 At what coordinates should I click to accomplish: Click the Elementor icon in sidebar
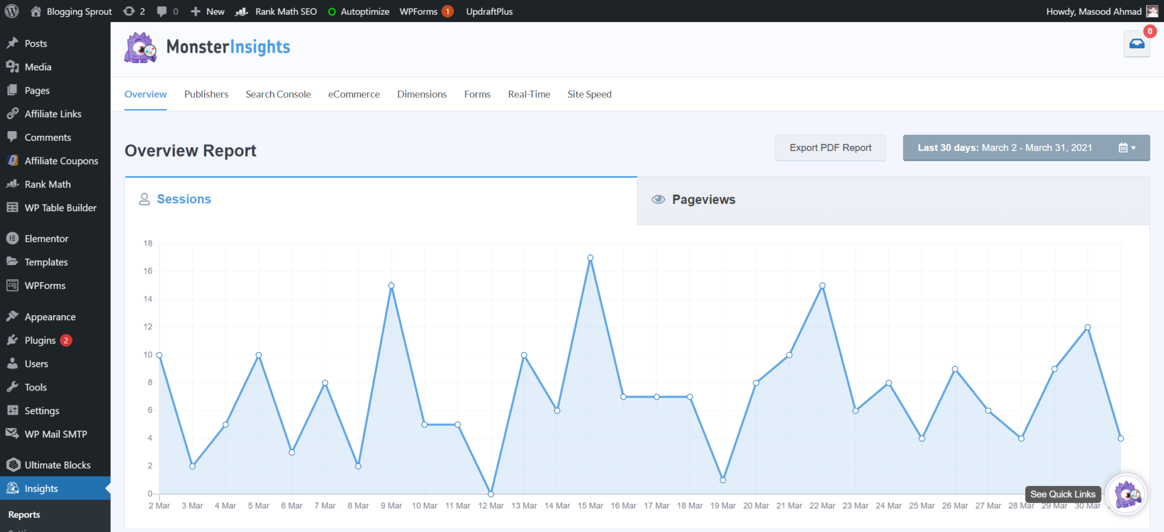[x=13, y=238]
